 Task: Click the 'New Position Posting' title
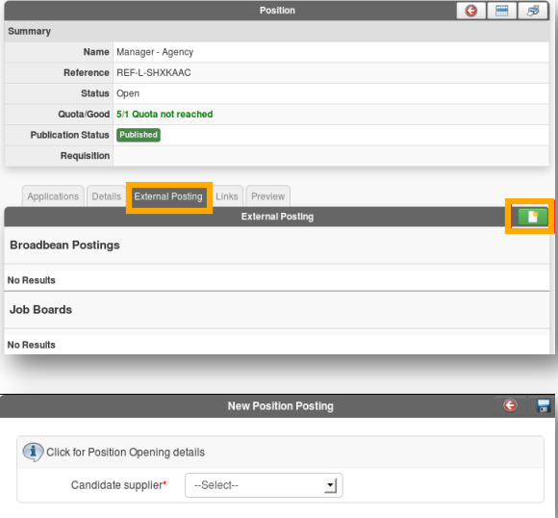(x=280, y=405)
